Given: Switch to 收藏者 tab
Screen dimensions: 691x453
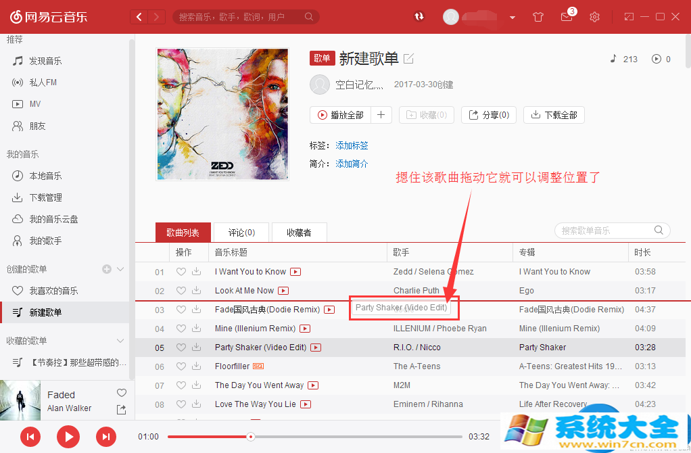Looking at the screenshot, I should pos(300,232).
